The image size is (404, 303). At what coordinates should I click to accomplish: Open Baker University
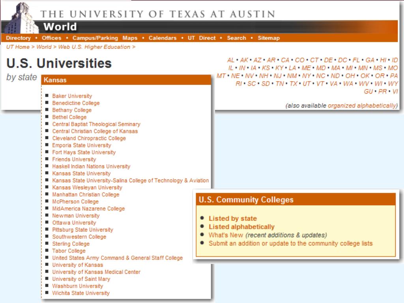72,96
